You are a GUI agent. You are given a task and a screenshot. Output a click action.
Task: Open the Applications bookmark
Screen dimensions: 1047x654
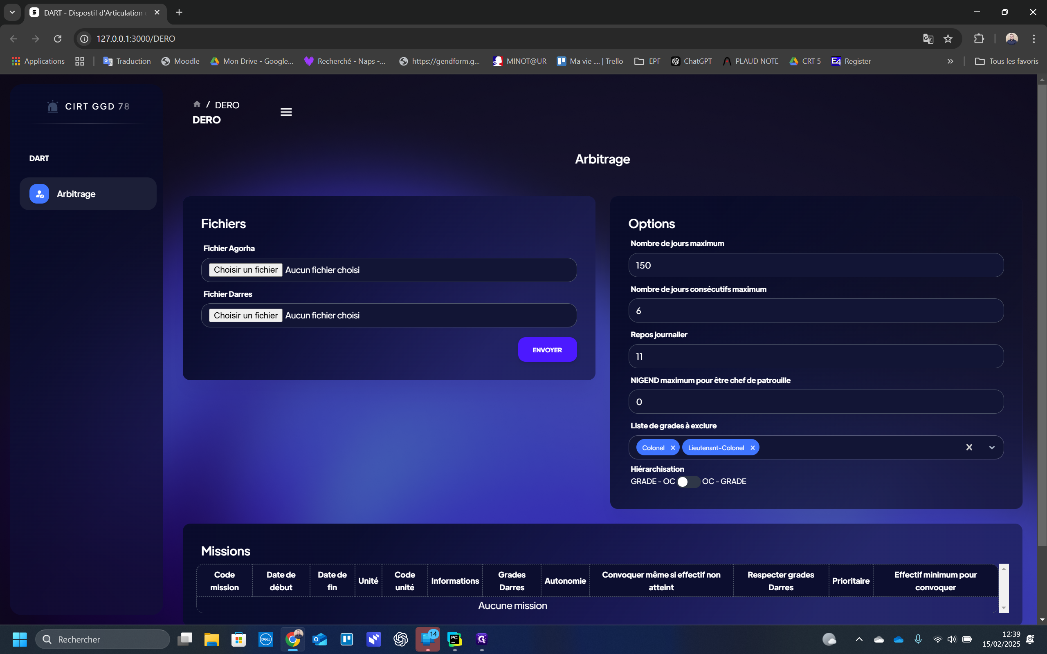pos(38,61)
